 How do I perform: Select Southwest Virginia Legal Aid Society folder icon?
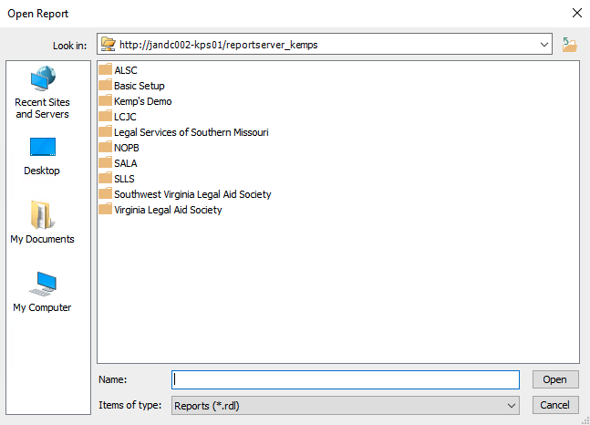click(106, 193)
